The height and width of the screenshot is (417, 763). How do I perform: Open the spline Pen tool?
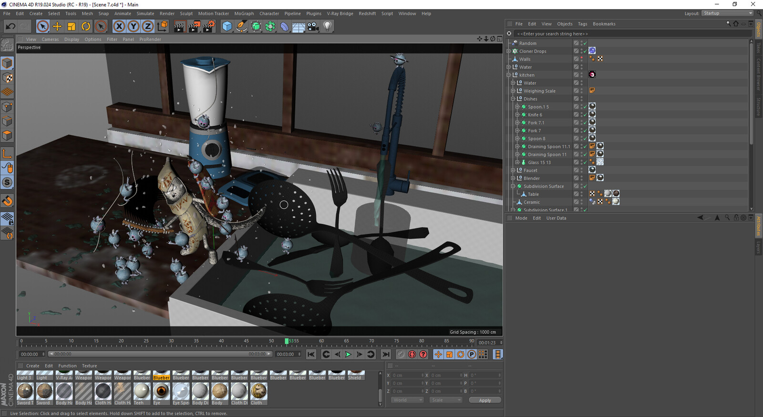242,26
